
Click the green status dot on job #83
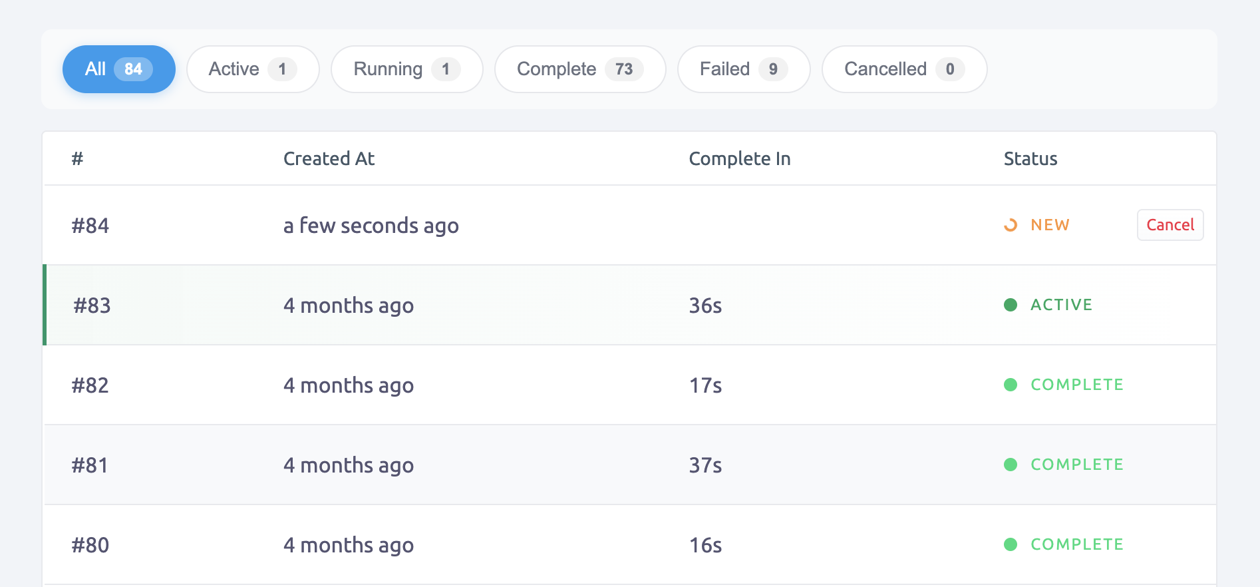pyautogui.click(x=1011, y=305)
